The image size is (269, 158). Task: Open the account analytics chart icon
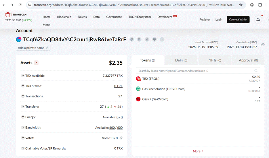[147, 39]
